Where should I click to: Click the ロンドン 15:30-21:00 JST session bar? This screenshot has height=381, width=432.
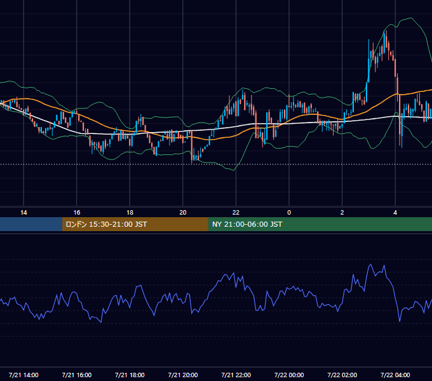click(135, 224)
